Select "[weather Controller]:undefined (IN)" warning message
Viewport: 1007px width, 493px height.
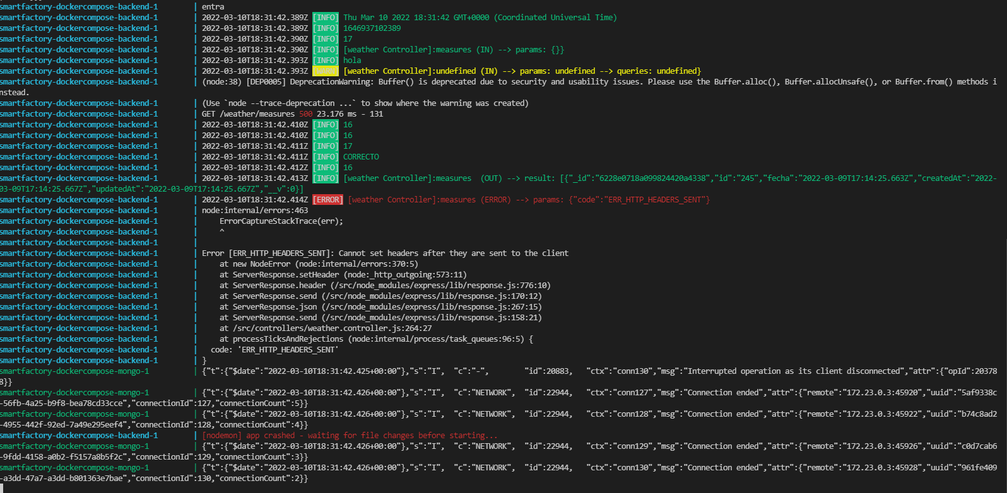pyautogui.click(x=420, y=71)
